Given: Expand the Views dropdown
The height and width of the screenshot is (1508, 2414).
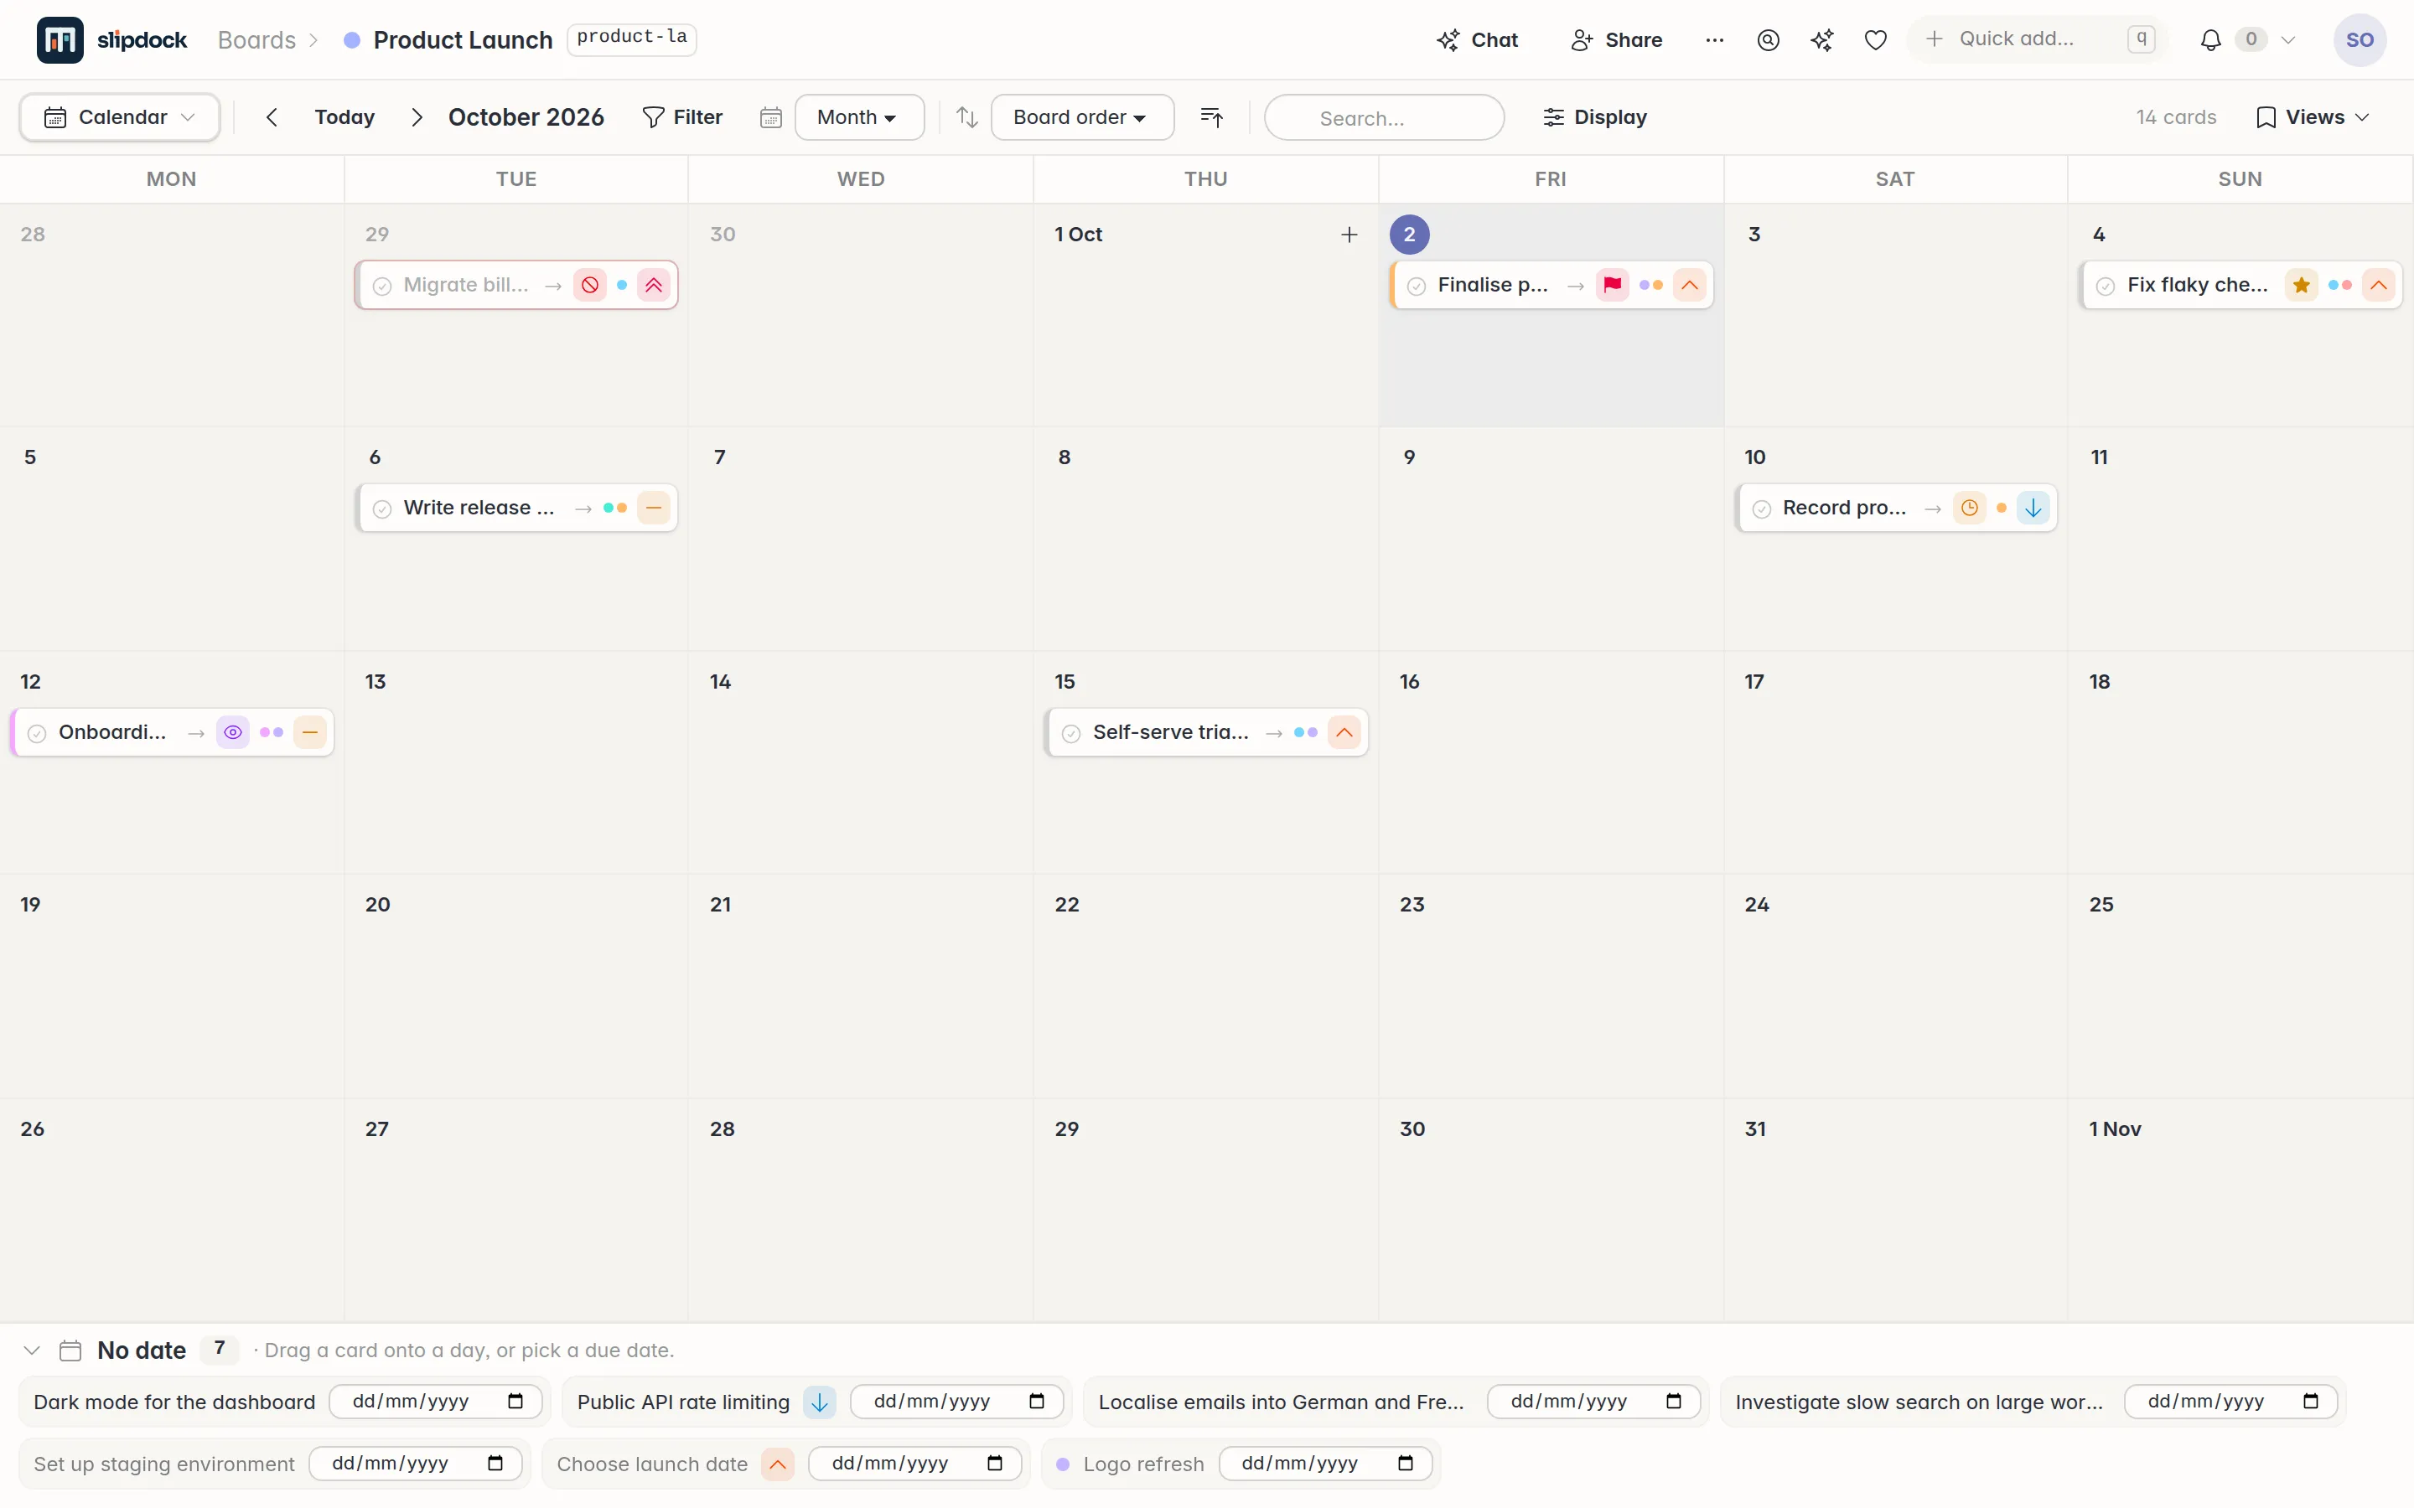Looking at the screenshot, I should [x=2313, y=117].
